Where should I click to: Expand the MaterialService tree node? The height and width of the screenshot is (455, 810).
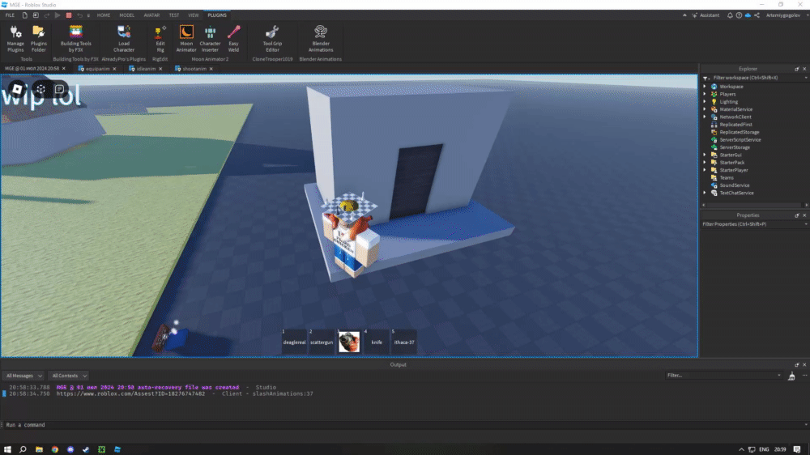[x=705, y=109]
